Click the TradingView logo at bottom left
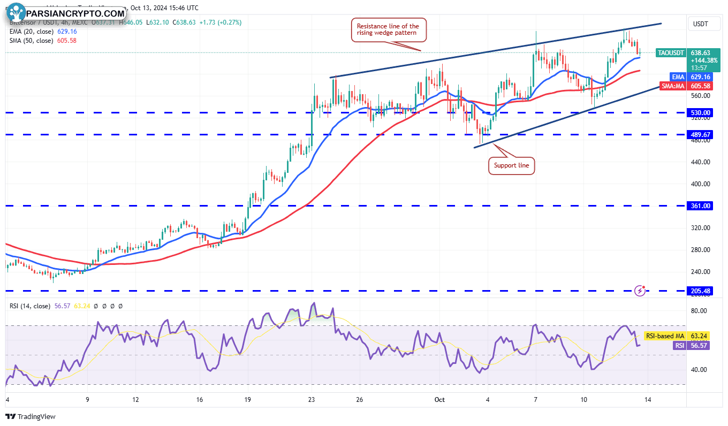 pos(30,416)
